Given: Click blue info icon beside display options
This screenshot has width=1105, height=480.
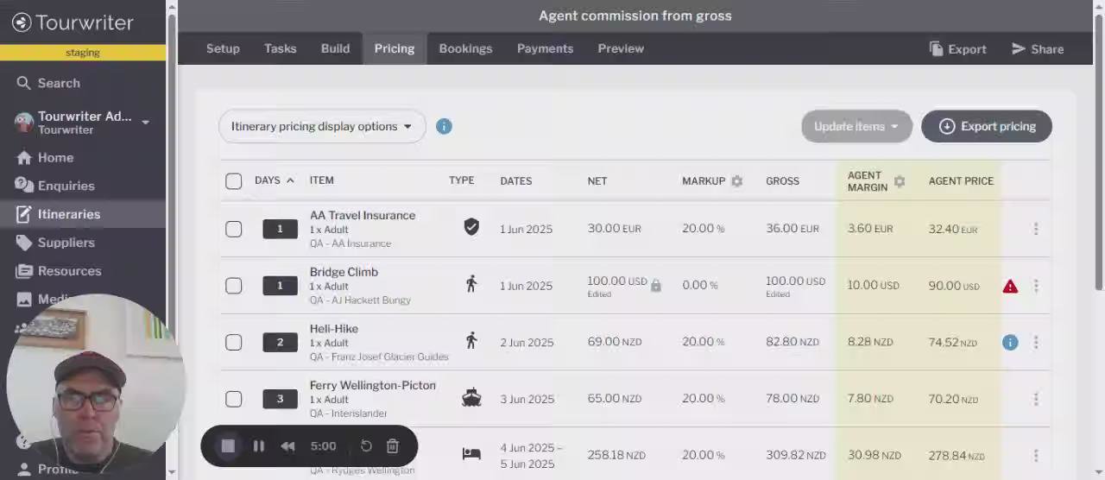Looking at the screenshot, I should point(444,127).
